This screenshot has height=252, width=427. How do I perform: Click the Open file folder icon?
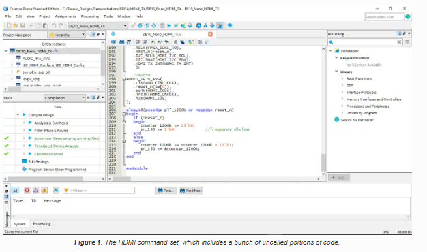pos(16,26)
